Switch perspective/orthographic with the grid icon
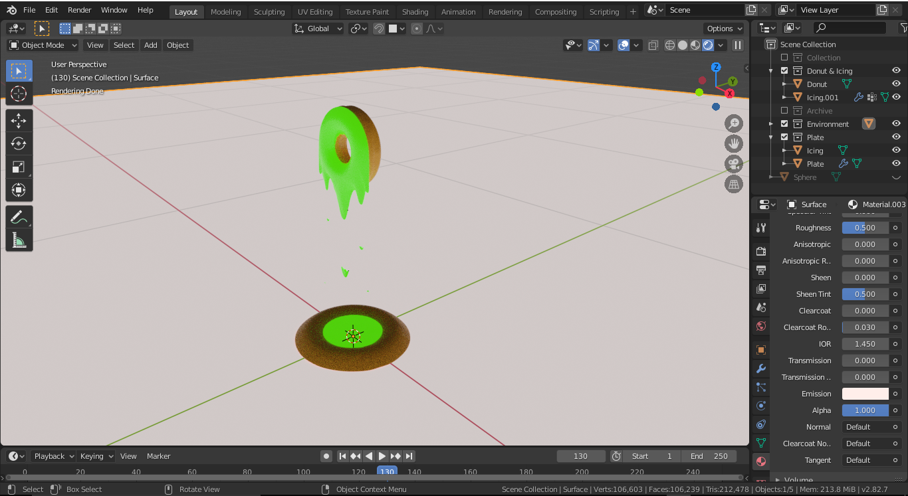This screenshot has height=496, width=908. click(734, 184)
